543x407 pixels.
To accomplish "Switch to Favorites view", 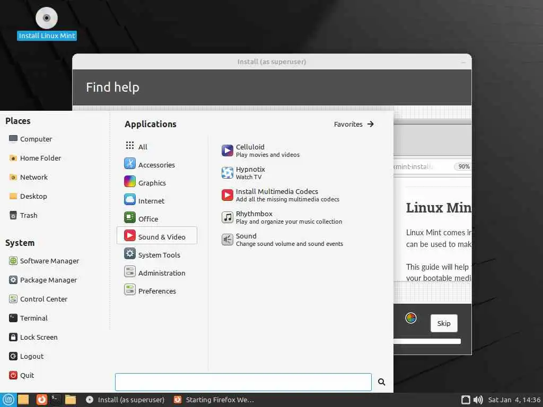I will pos(354,124).
